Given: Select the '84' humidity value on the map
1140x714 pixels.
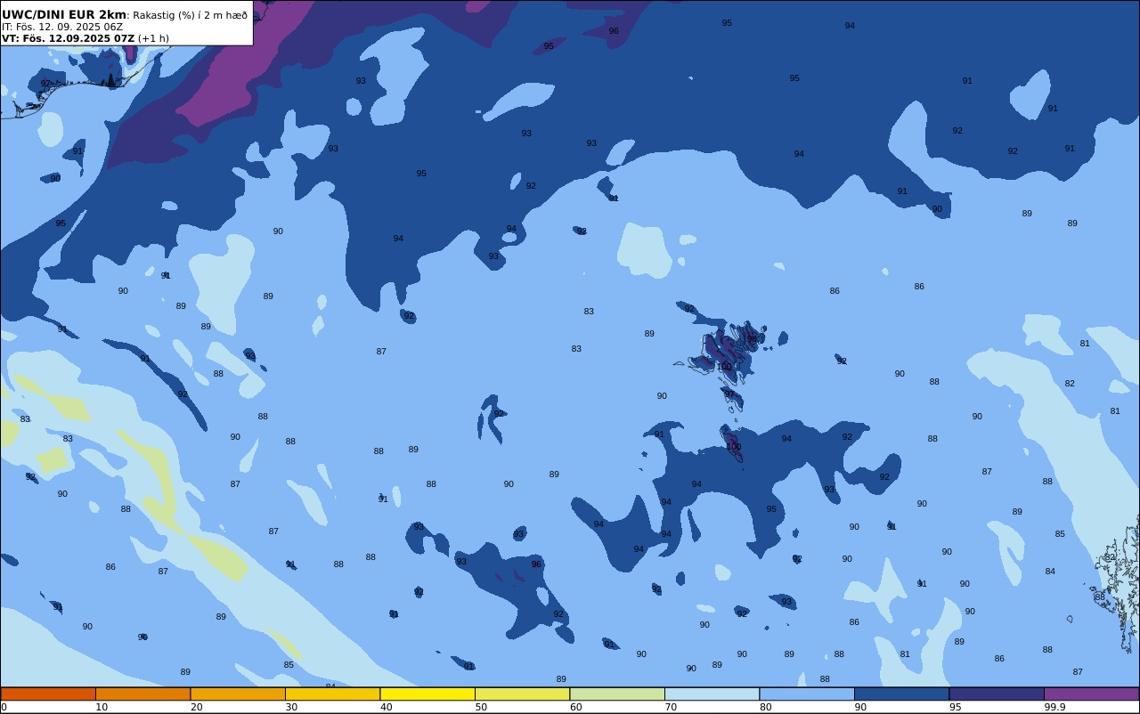Looking at the screenshot, I should [x=1050, y=572].
